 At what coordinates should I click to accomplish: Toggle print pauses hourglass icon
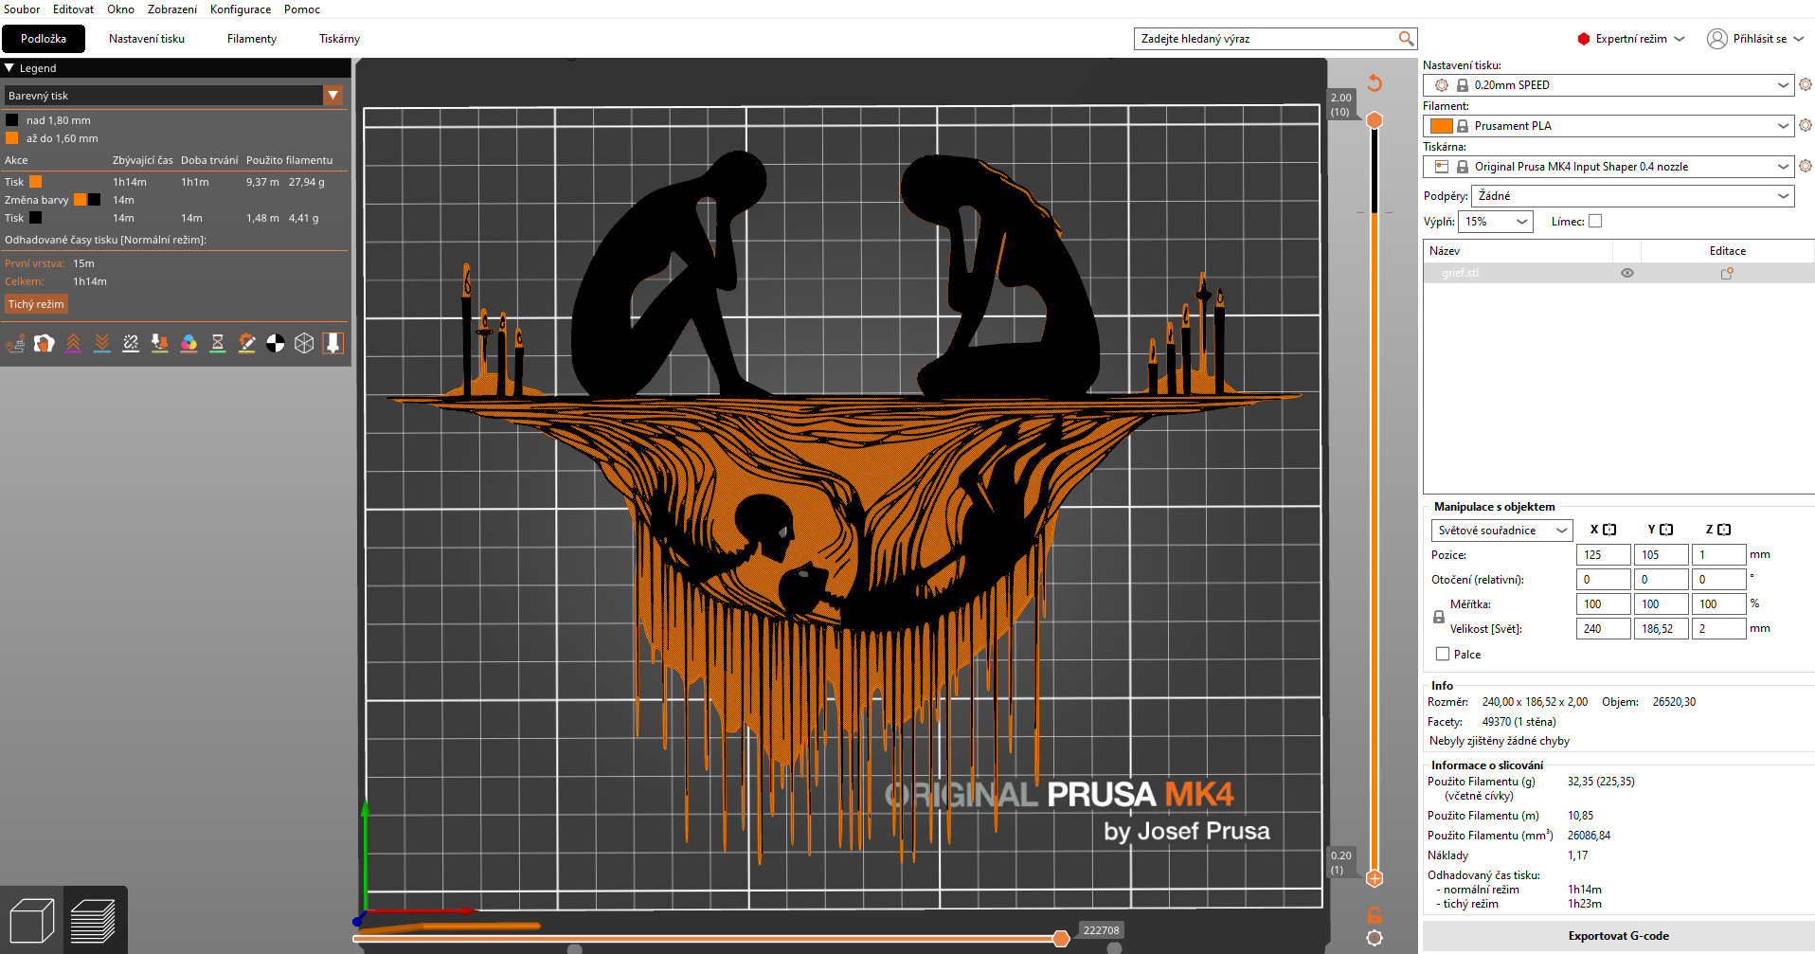217,343
